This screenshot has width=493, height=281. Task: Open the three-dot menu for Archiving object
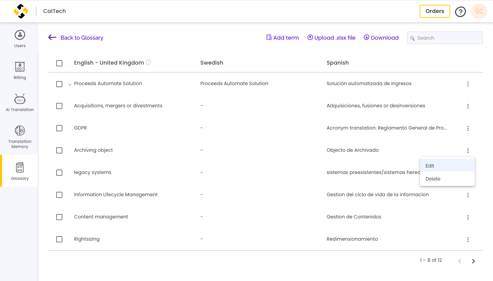click(x=468, y=151)
